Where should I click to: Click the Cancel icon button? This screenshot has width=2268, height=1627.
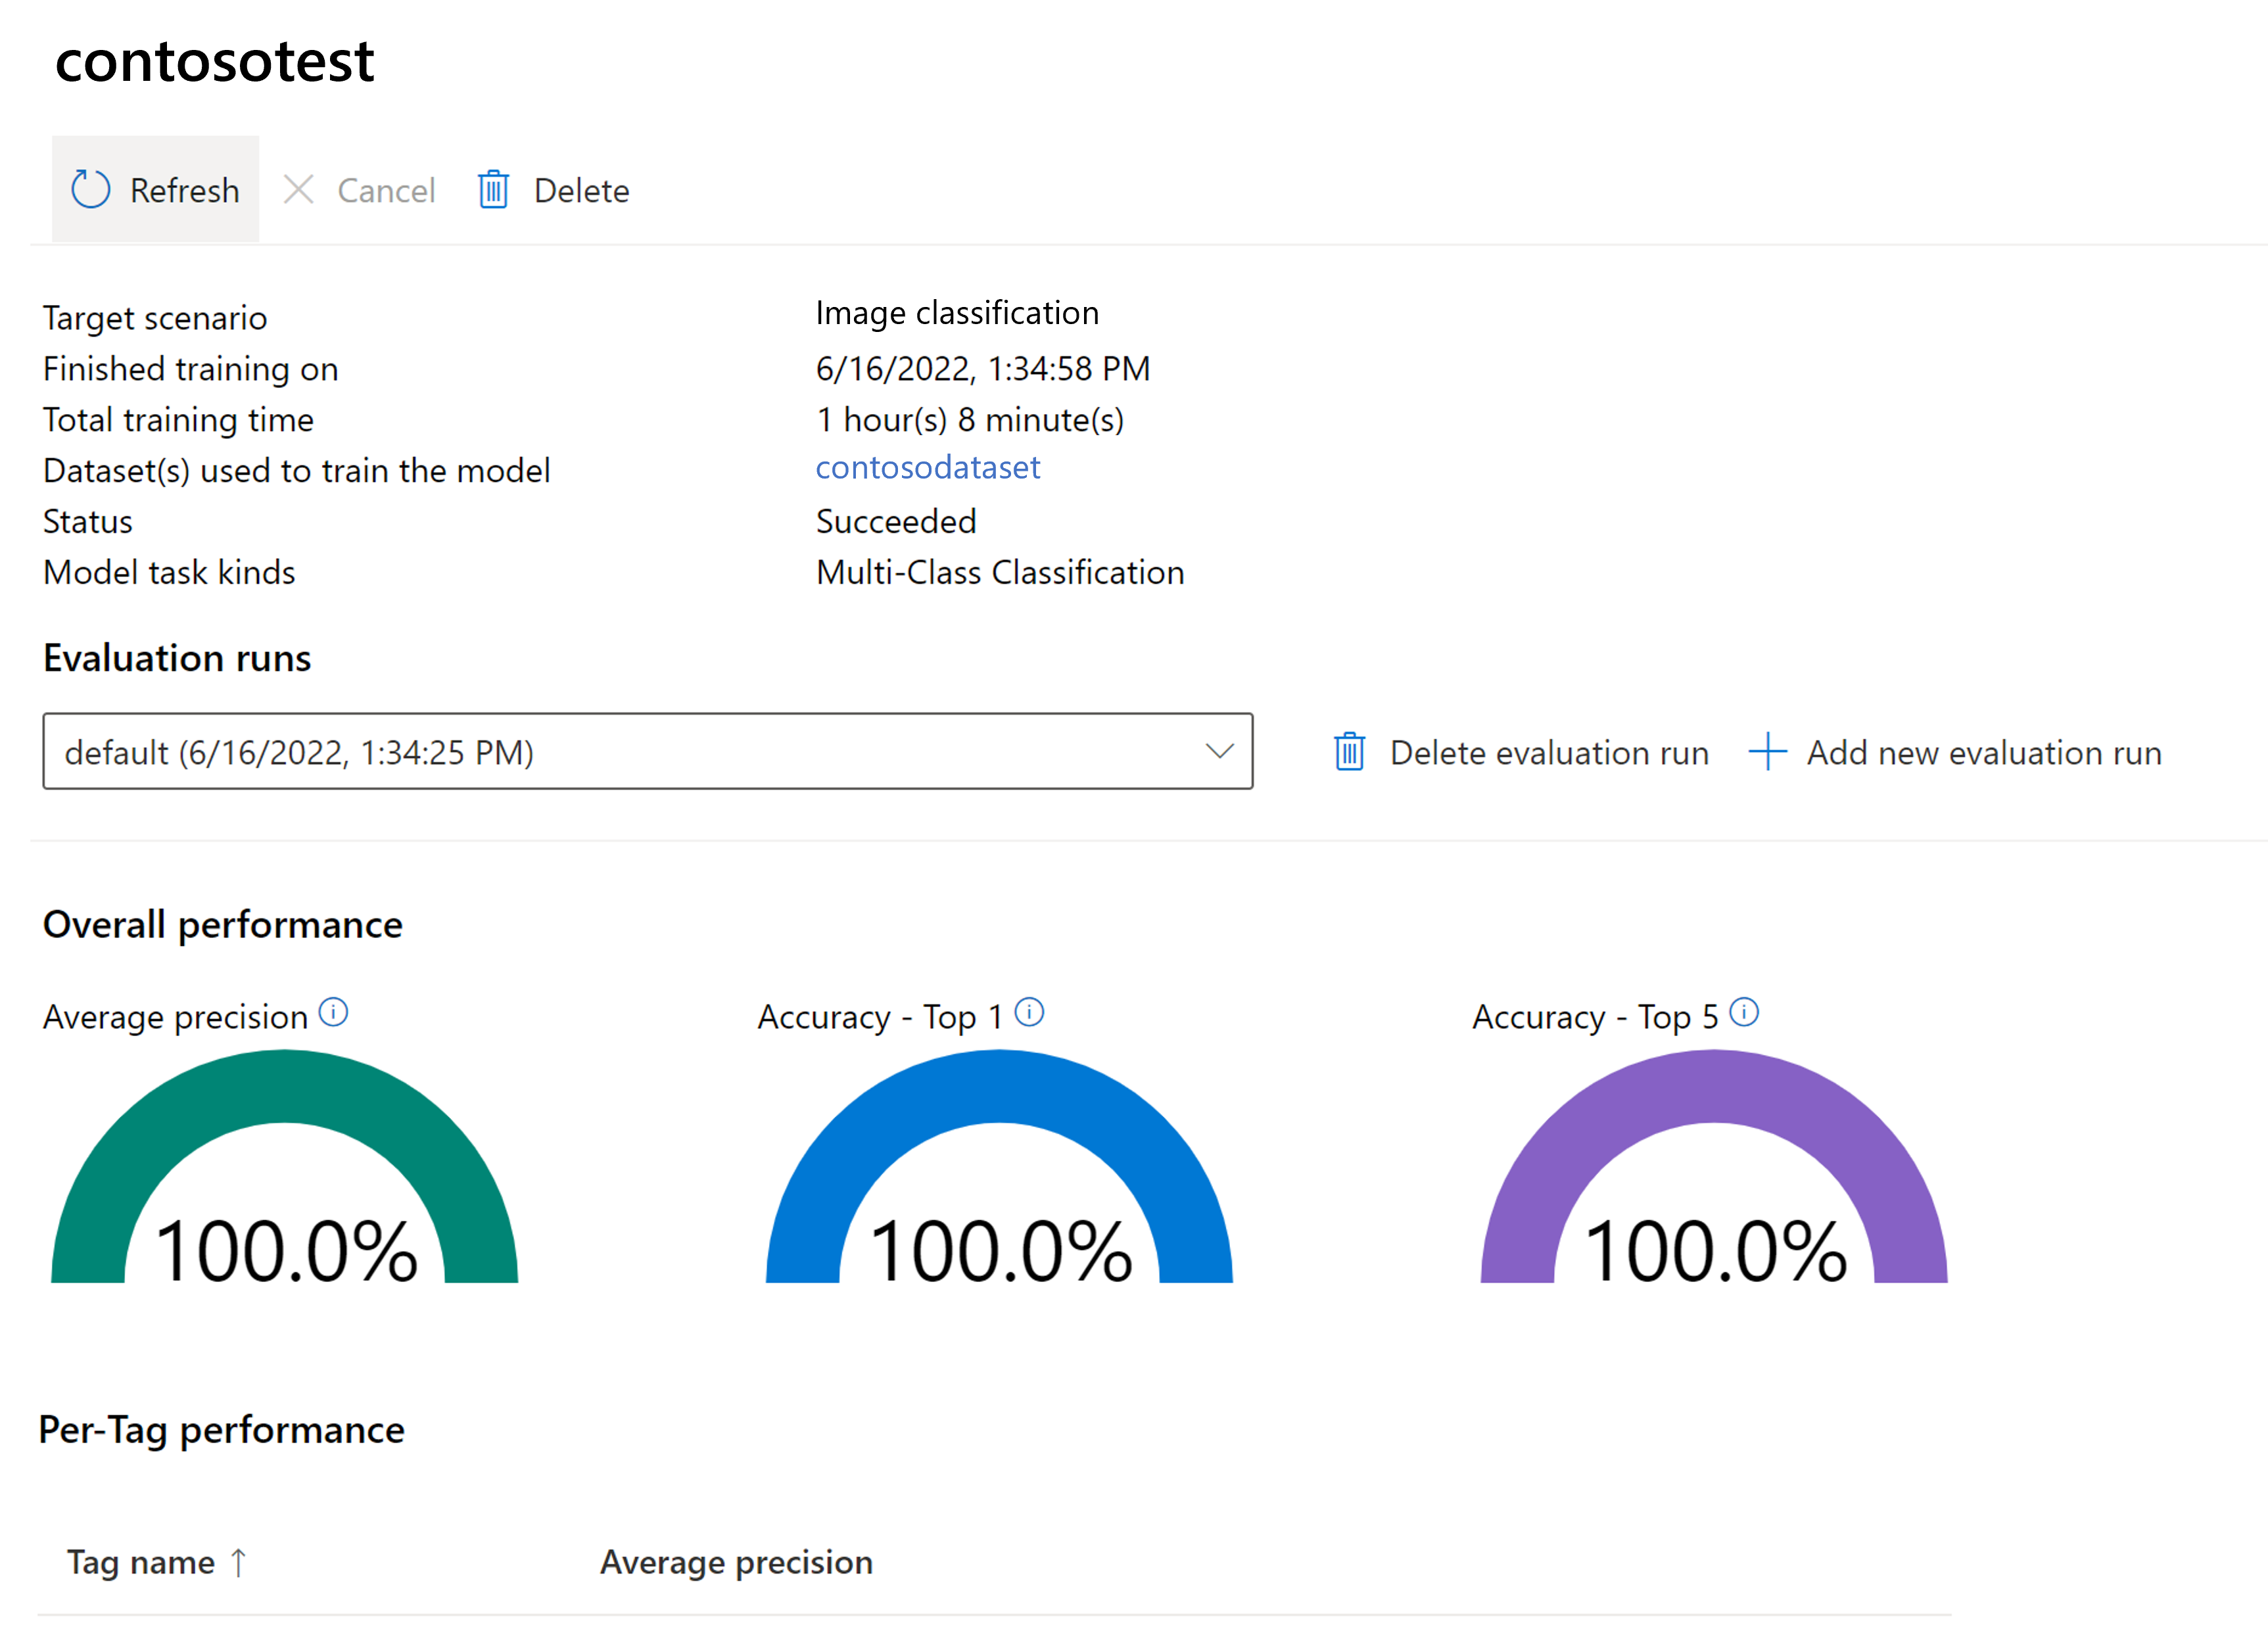point(301,189)
